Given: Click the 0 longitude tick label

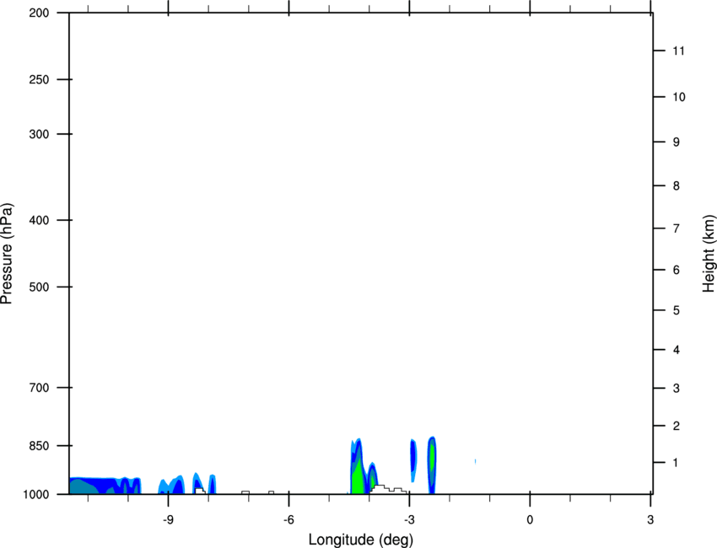Looking at the screenshot, I should (530, 520).
